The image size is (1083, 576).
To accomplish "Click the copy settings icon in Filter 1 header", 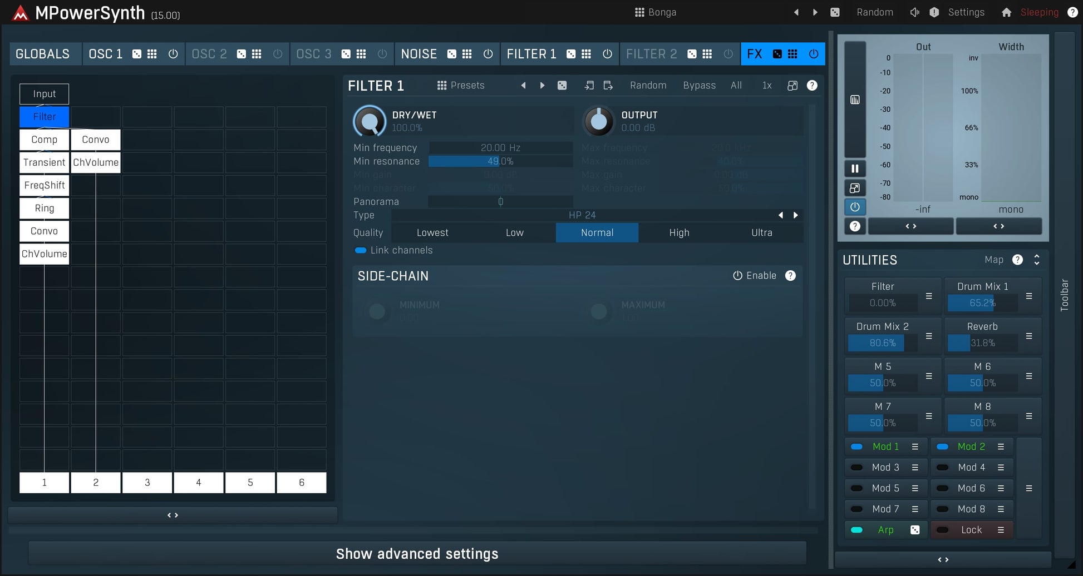I will point(589,85).
